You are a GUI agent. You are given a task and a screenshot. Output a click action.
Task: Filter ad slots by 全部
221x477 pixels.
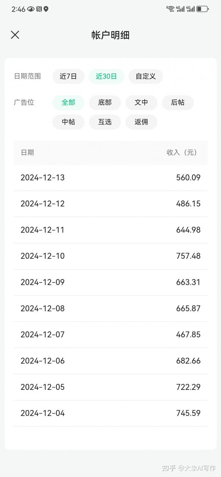[68, 102]
